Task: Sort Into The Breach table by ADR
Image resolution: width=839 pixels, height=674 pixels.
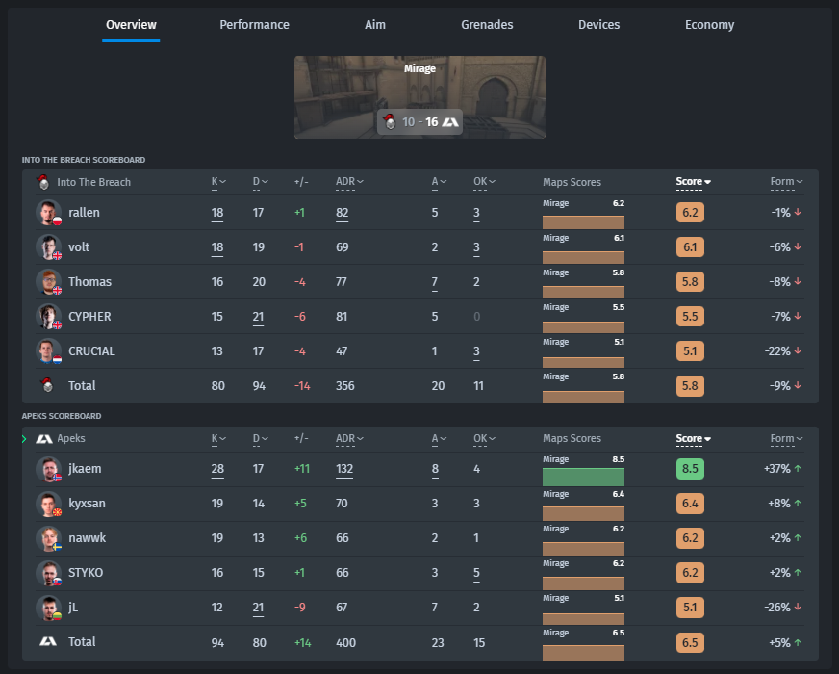Action: (349, 182)
